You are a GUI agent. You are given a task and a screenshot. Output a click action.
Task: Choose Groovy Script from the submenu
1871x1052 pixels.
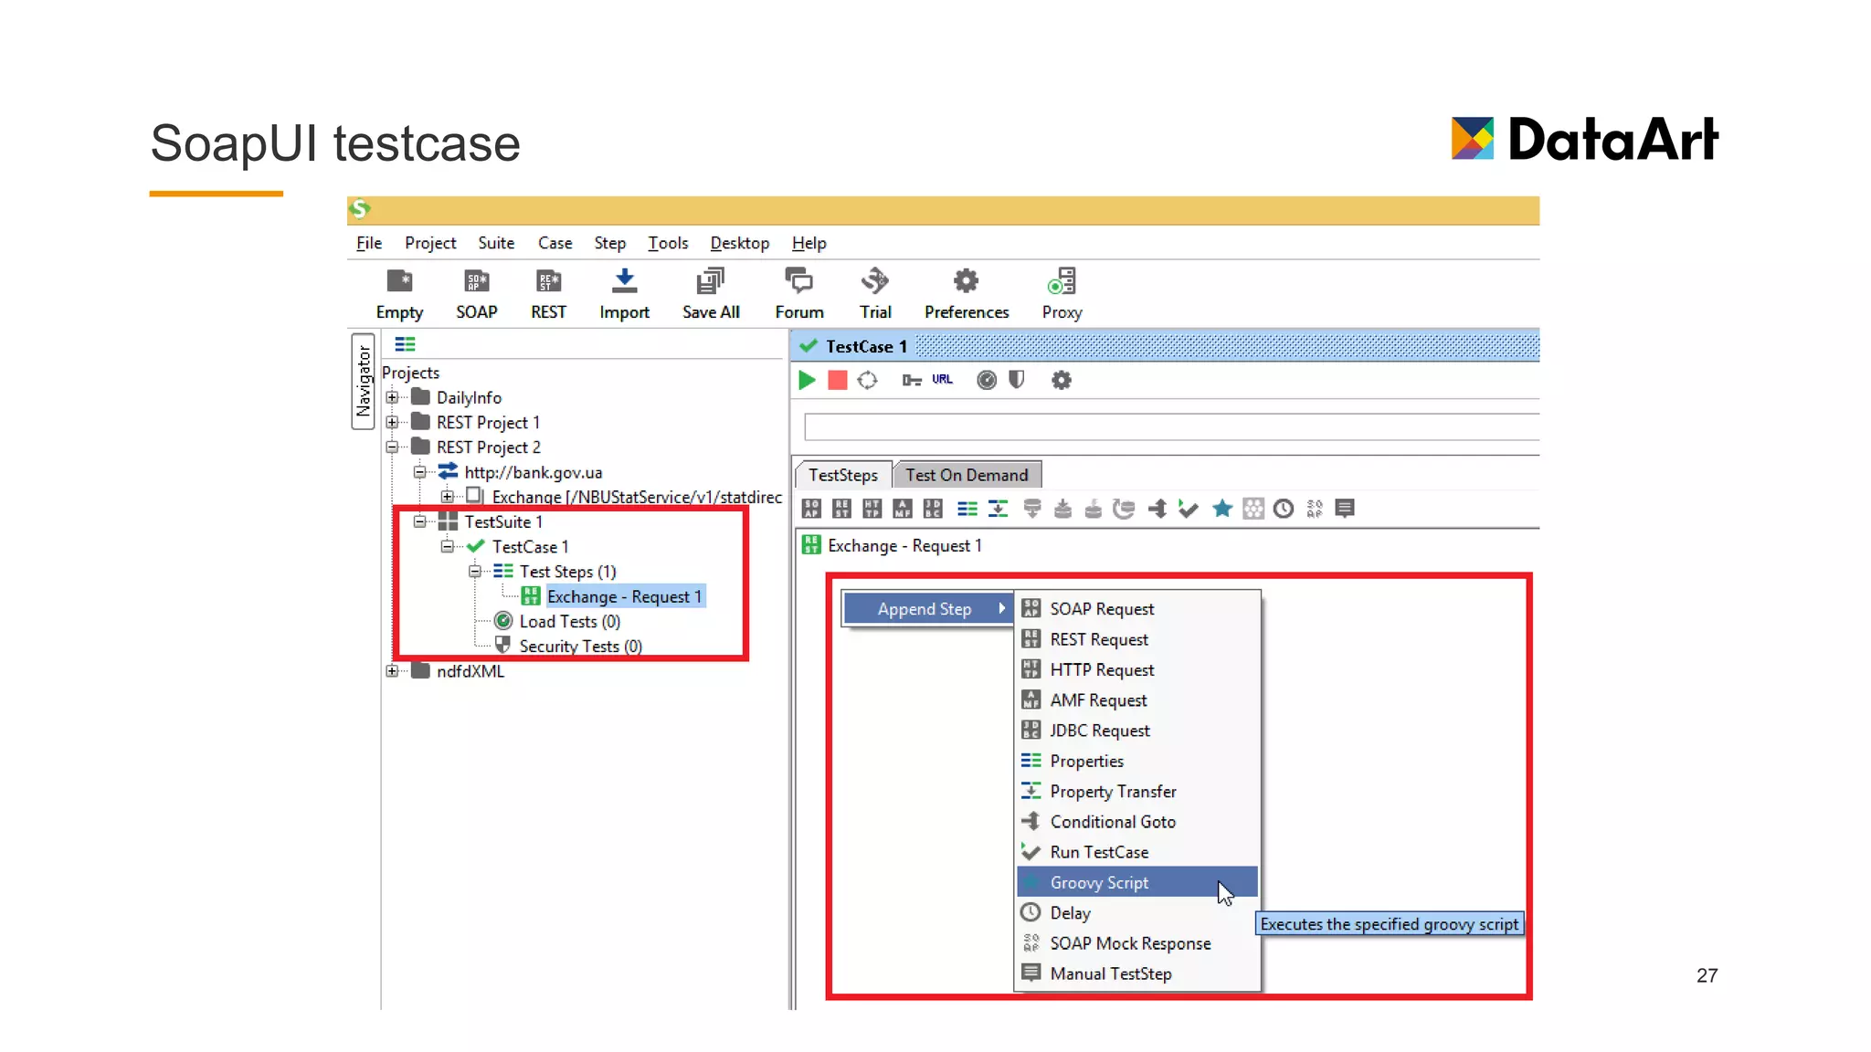click(1137, 882)
